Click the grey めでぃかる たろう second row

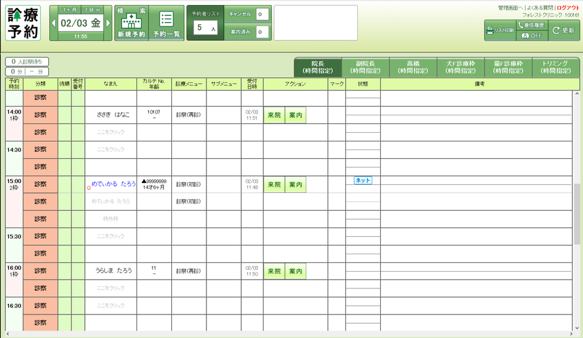(x=111, y=201)
